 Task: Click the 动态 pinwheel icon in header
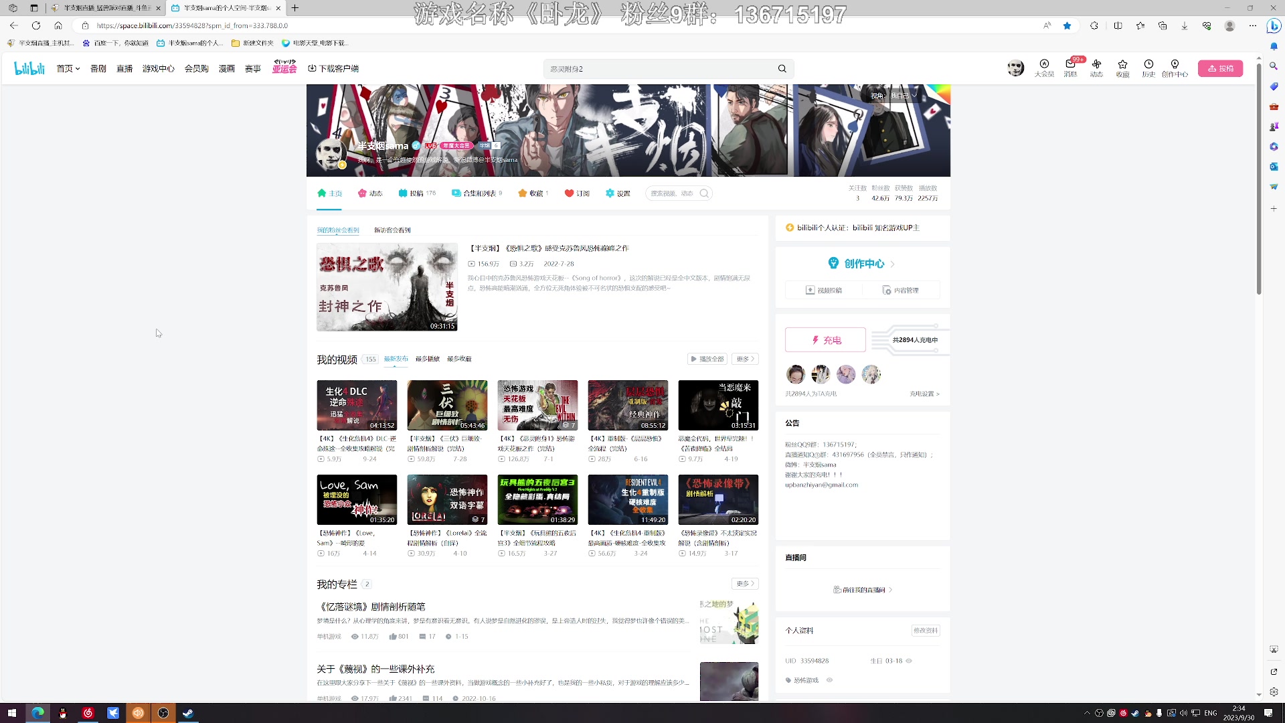pyautogui.click(x=1096, y=65)
